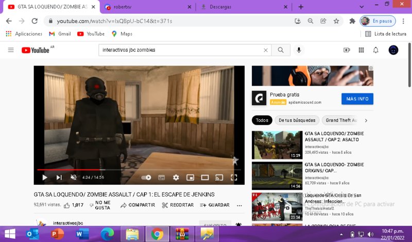The width and height of the screenshot is (412, 242).
Task: Cast video to a TV device
Action: click(x=219, y=178)
